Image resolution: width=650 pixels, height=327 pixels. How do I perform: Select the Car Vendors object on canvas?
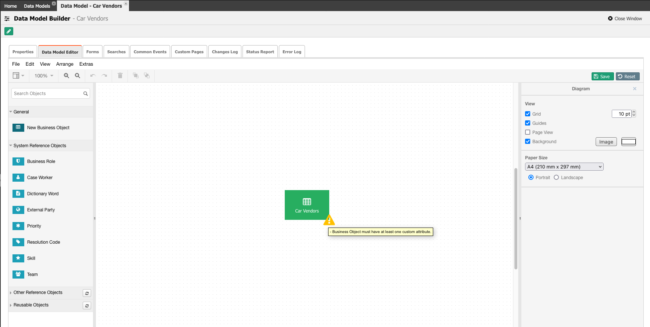(x=307, y=205)
